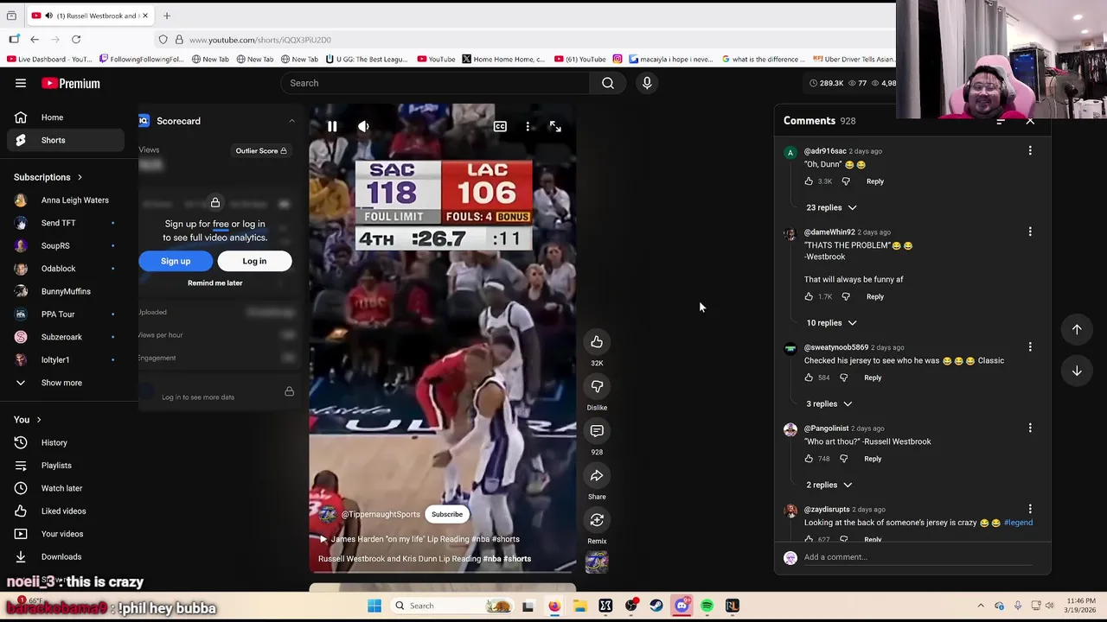Dislike the Short

coord(597,386)
